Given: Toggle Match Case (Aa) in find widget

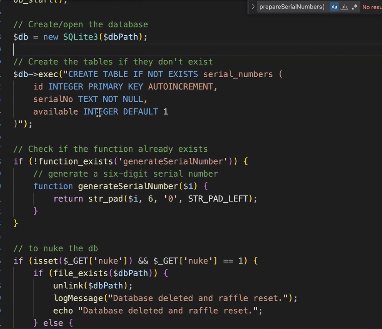Looking at the screenshot, I should pos(334,7).
